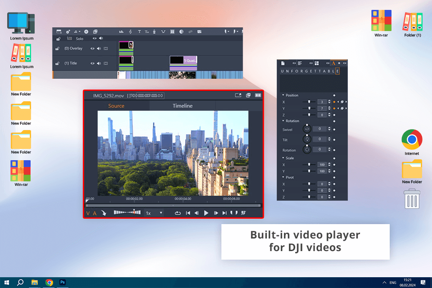Toggle the Solo row eye icon

(94, 38)
